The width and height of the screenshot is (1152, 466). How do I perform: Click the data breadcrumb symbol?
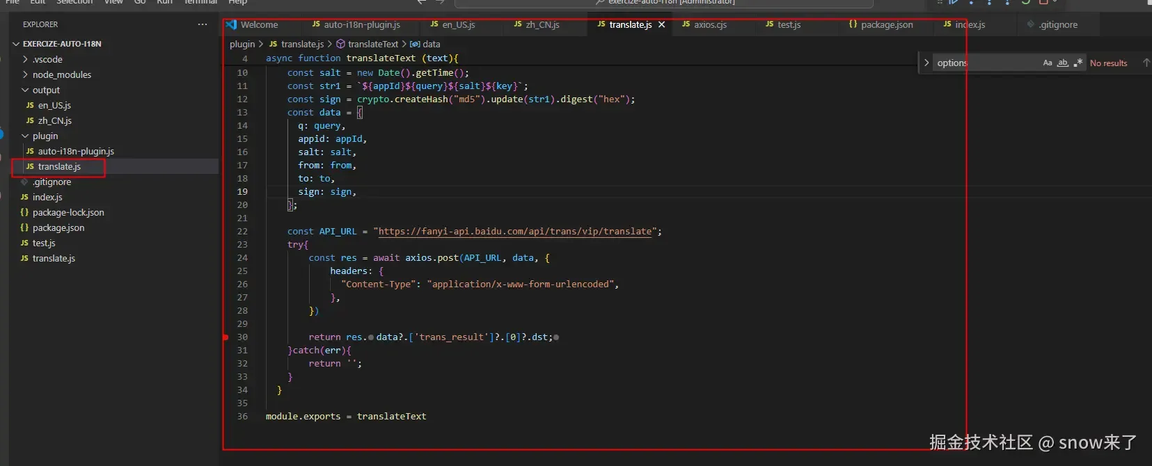coord(432,44)
